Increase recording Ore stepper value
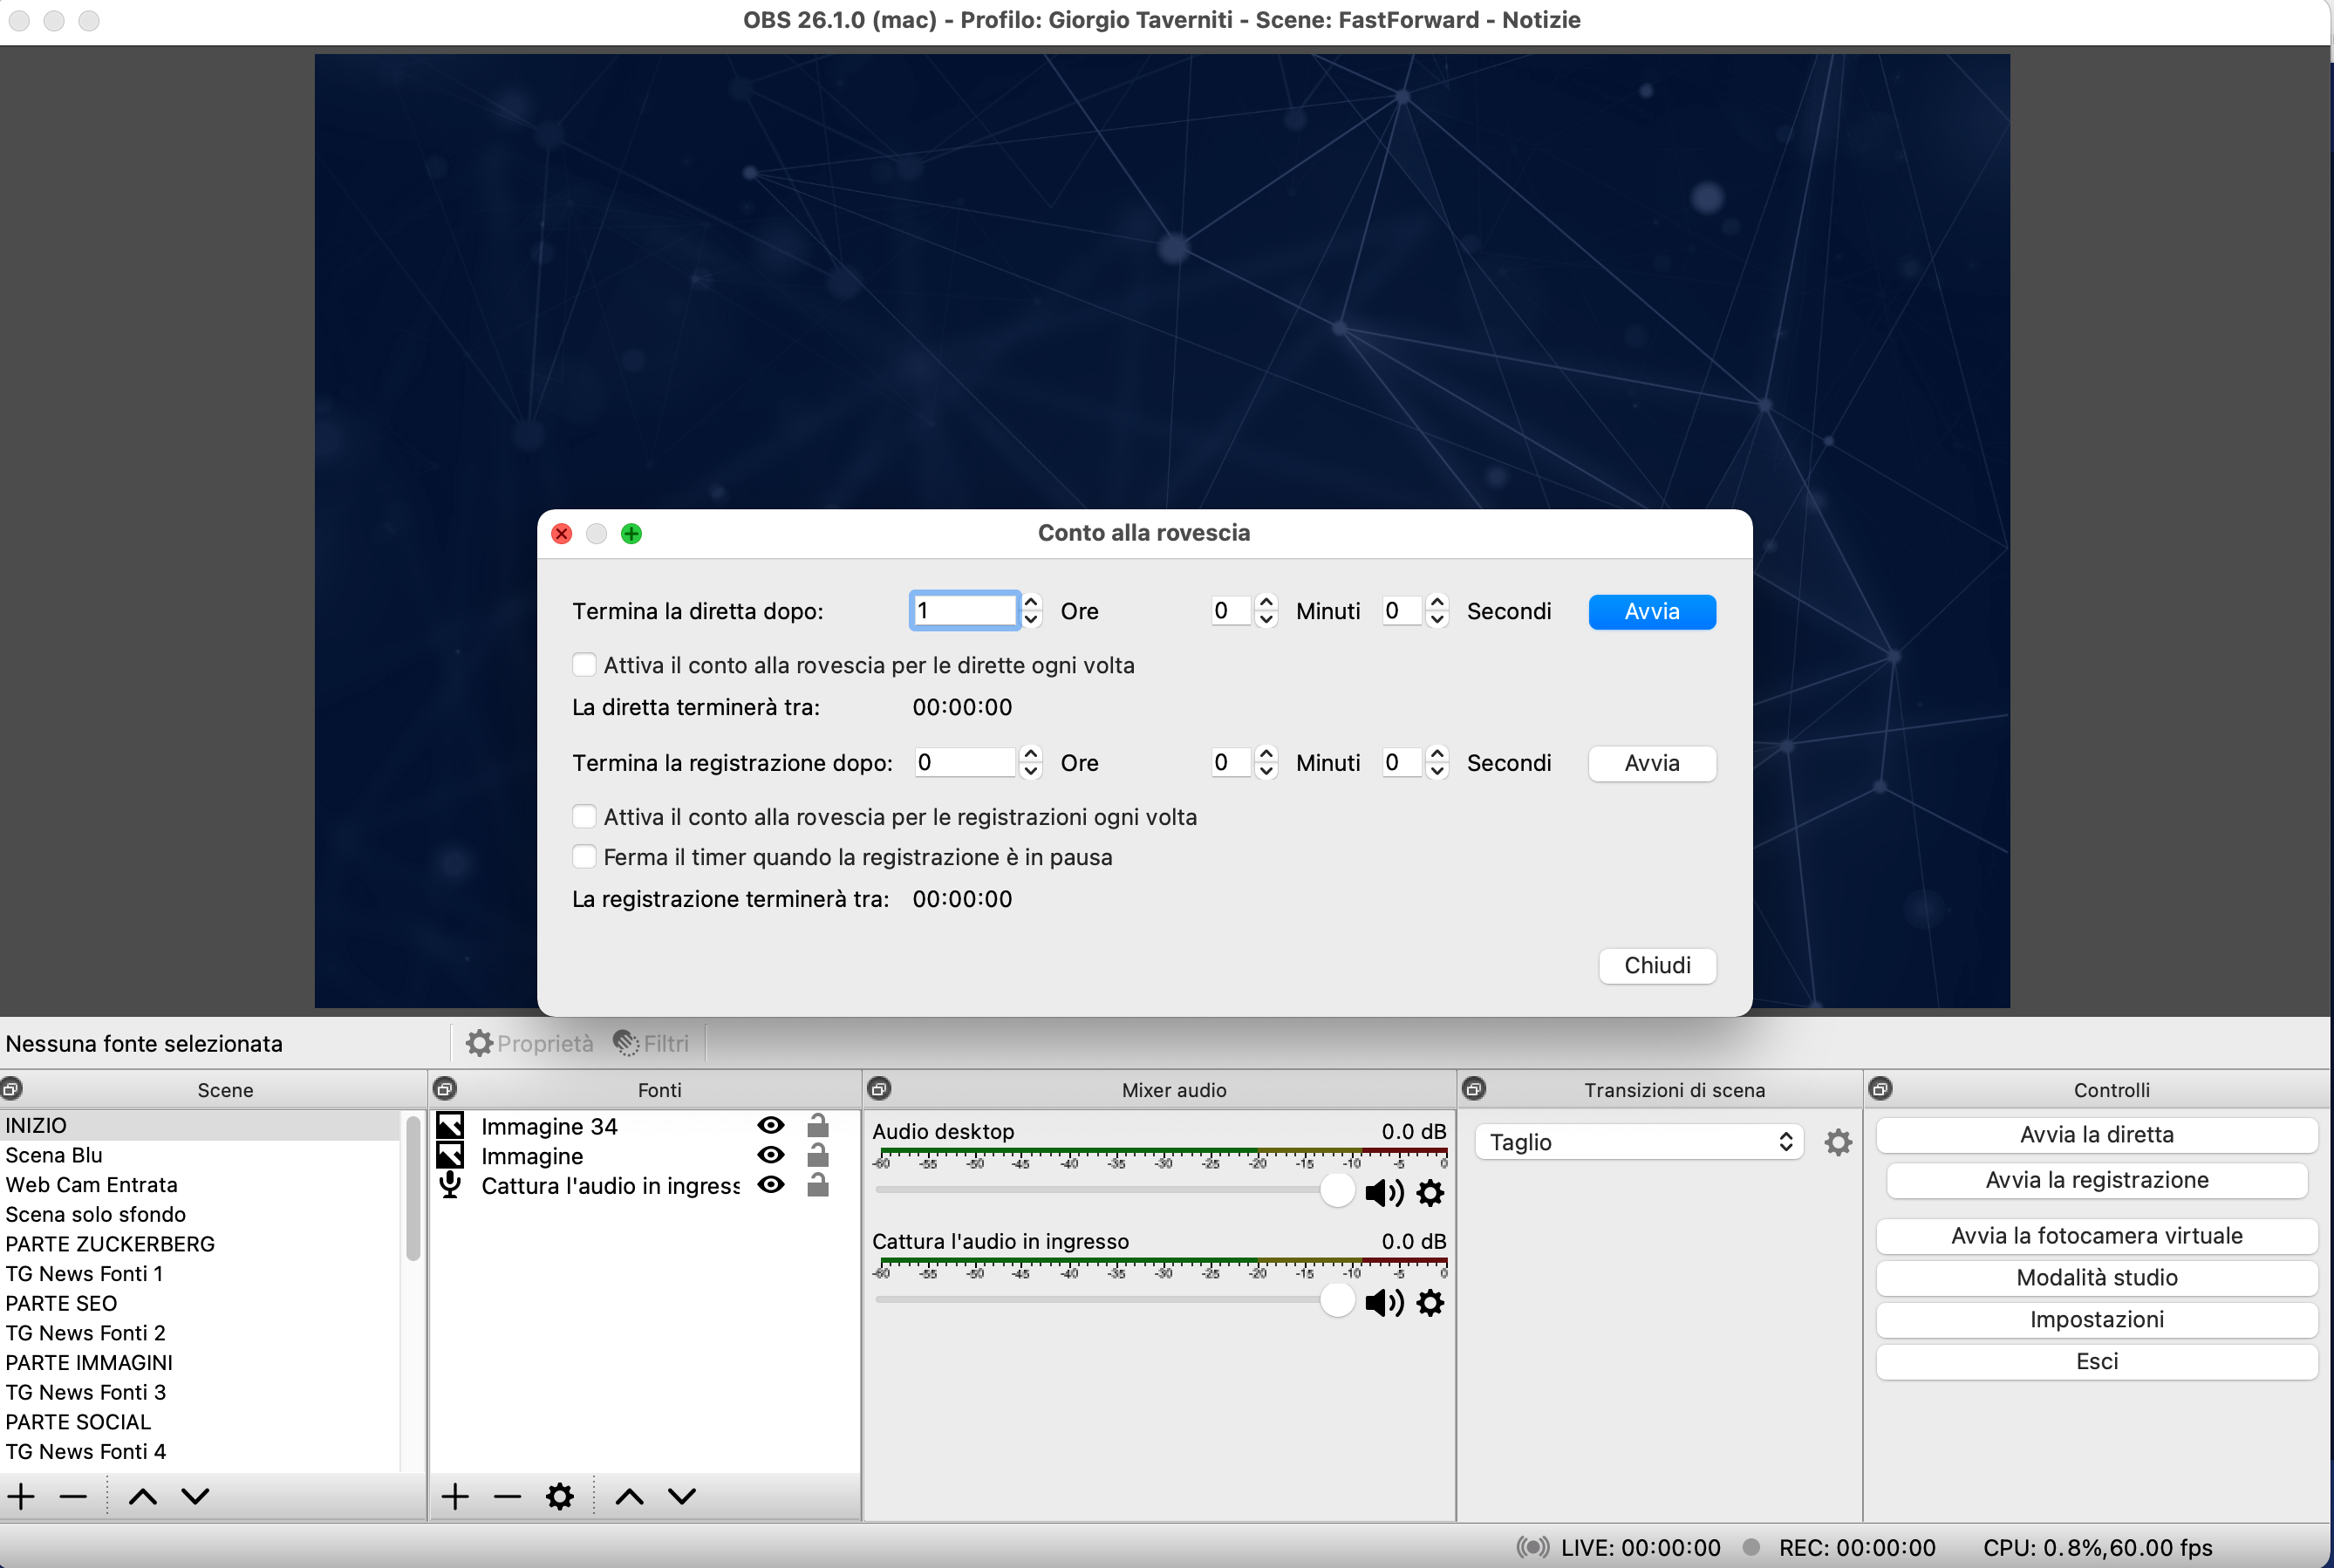Image resolution: width=2334 pixels, height=1568 pixels. click(1031, 754)
